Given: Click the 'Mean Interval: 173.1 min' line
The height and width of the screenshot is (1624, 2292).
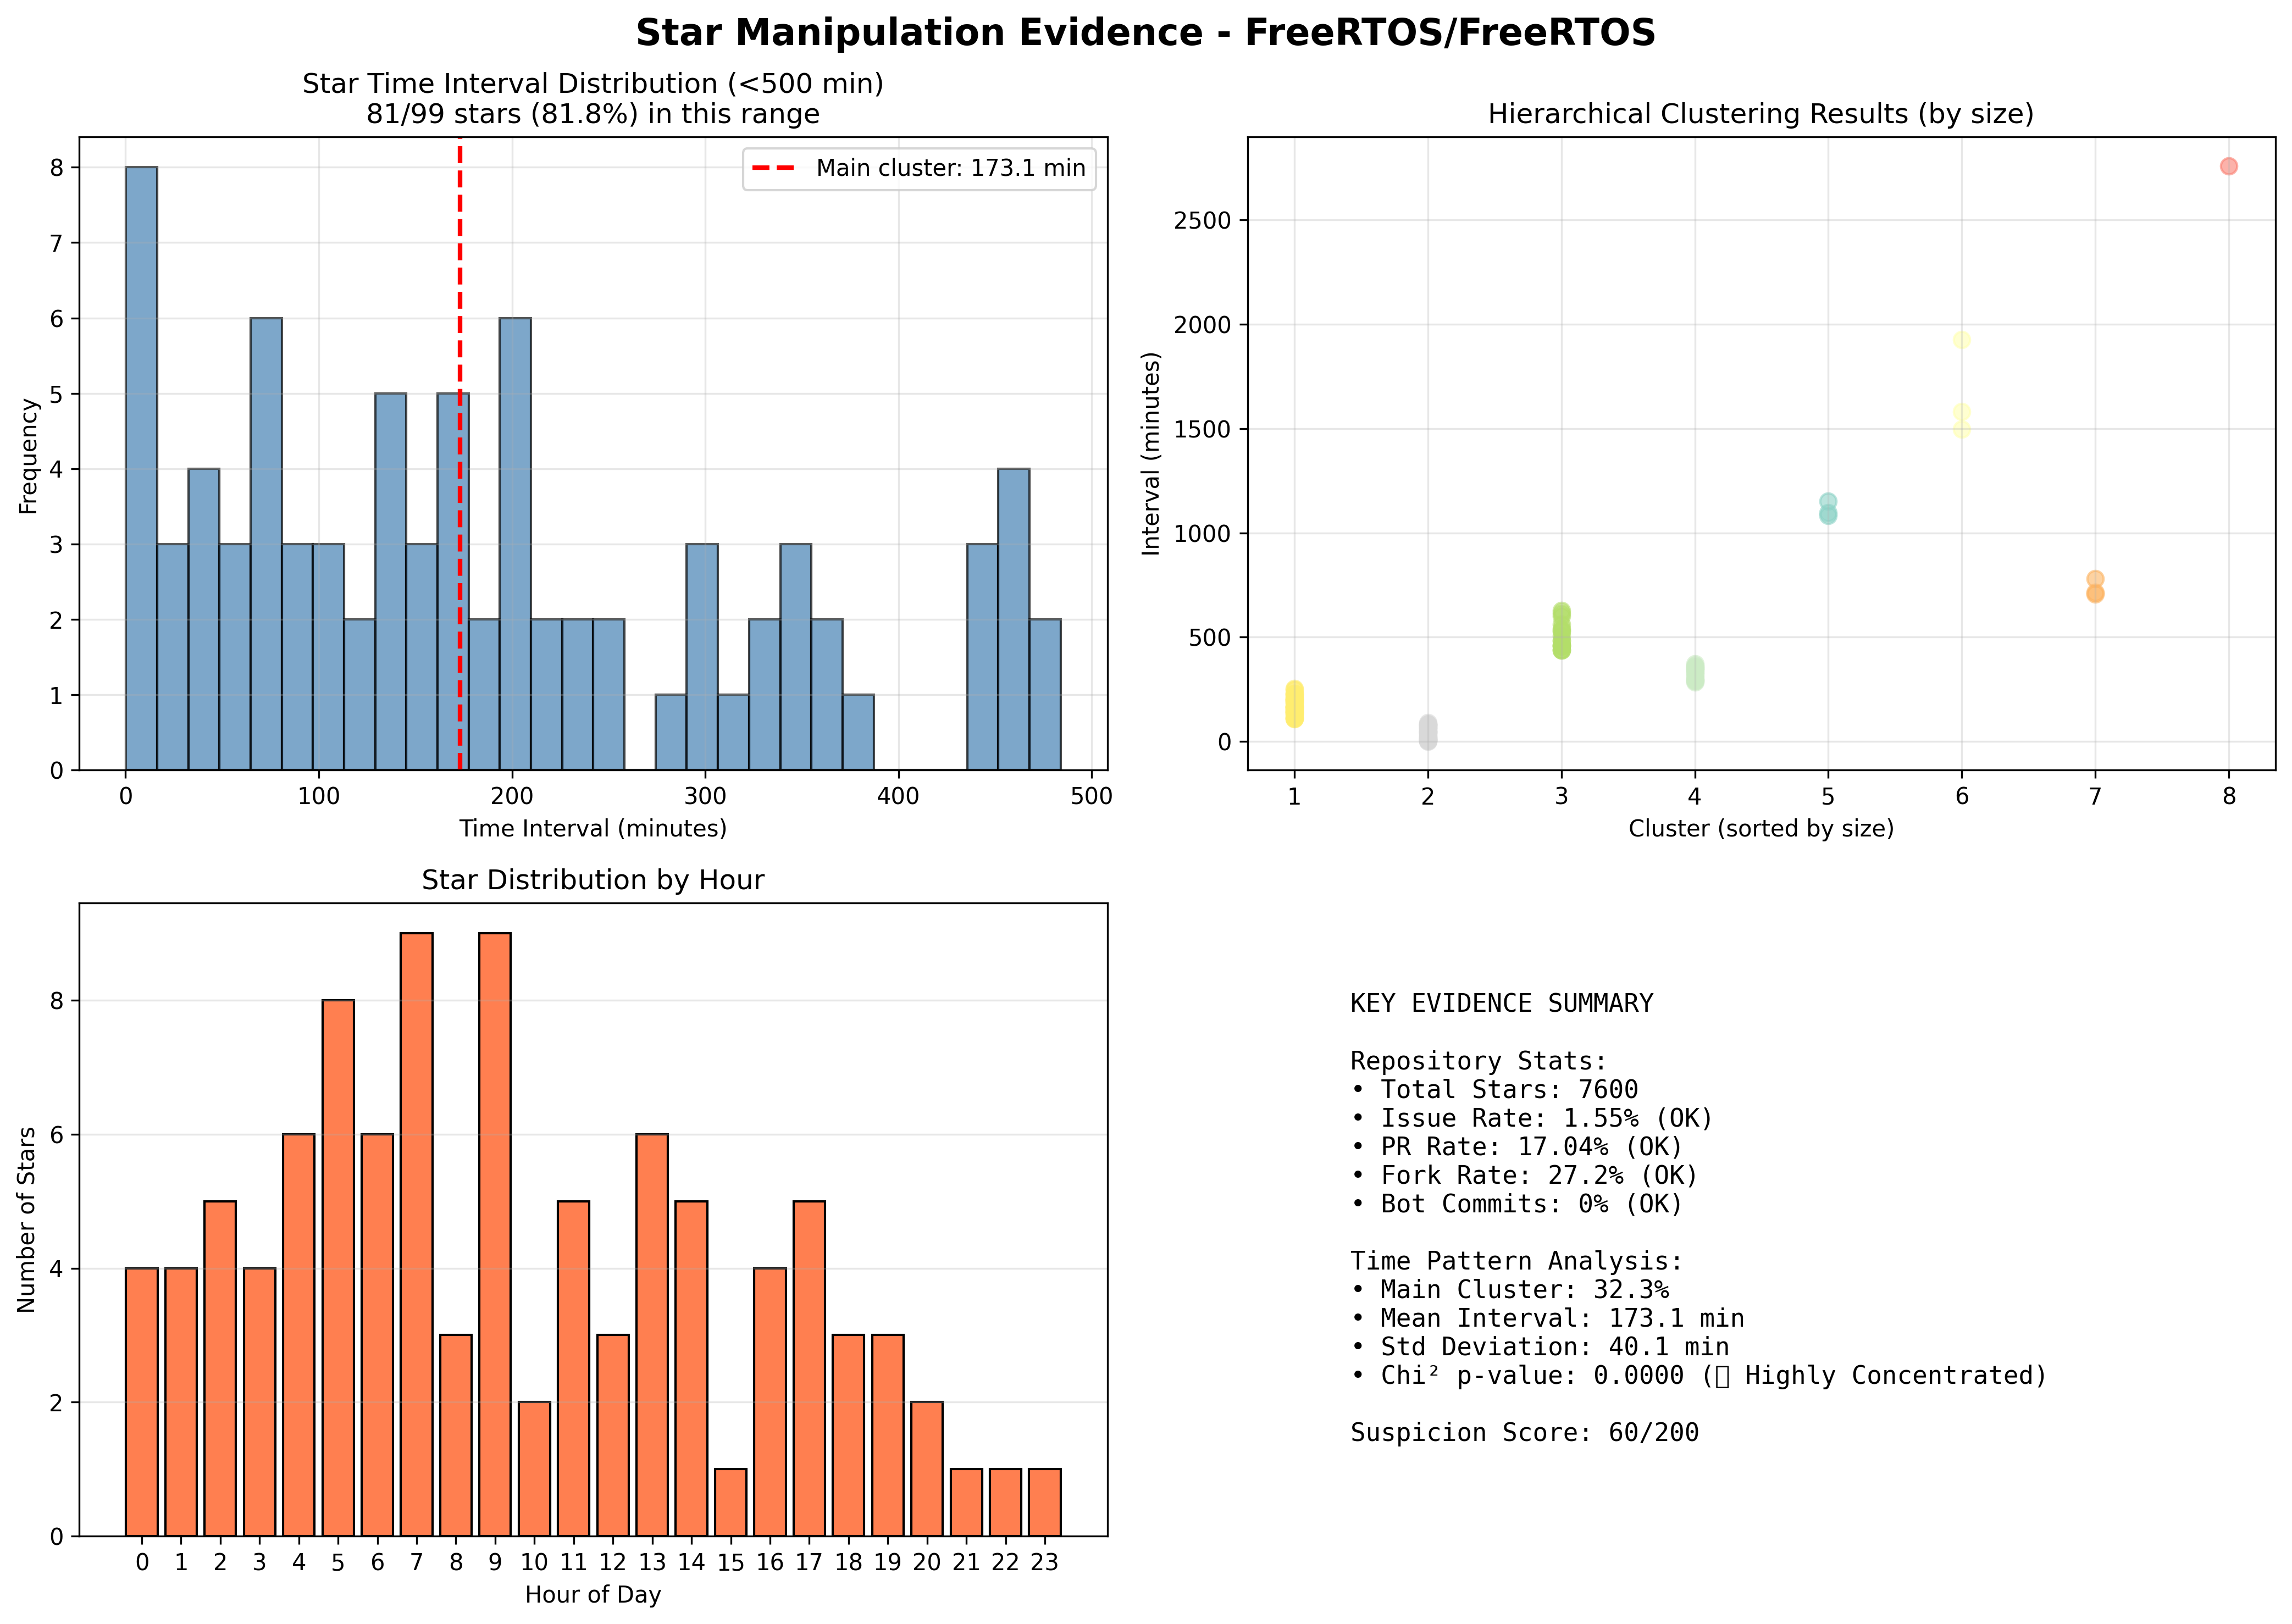Looking at the screenshot, I should click(x=1547, y=1319).
